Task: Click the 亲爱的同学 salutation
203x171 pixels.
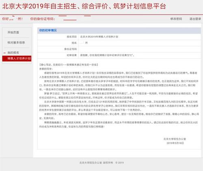Action: pyautogui.click(x=46, y=69)
